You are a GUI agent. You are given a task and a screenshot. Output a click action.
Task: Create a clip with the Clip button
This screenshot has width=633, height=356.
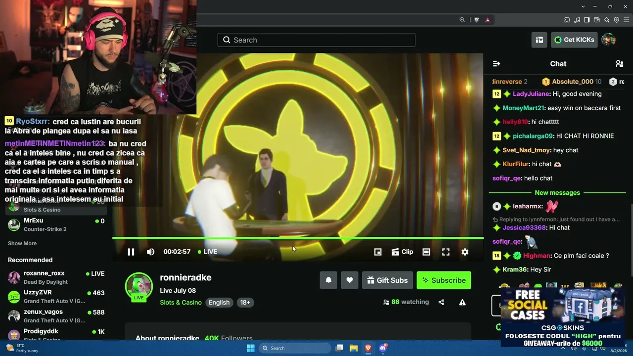click(x=402, y=252)
